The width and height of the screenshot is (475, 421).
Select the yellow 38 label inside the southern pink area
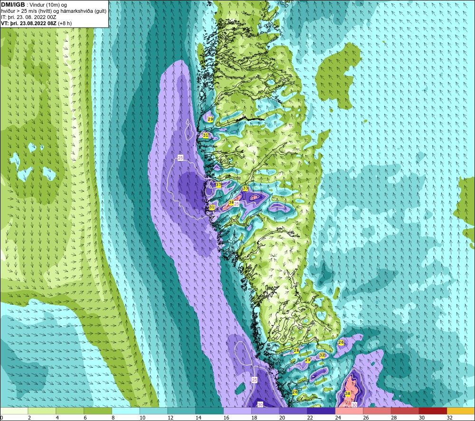tap(348, 394)
